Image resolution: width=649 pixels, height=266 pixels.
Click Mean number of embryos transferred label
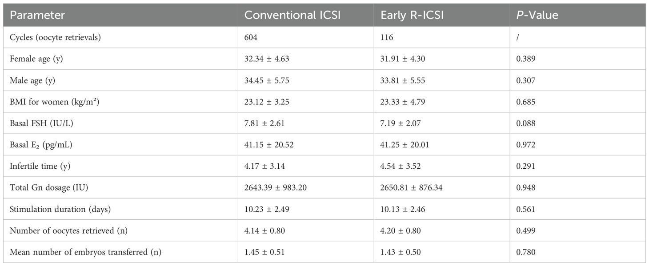(x=85, y=252)
